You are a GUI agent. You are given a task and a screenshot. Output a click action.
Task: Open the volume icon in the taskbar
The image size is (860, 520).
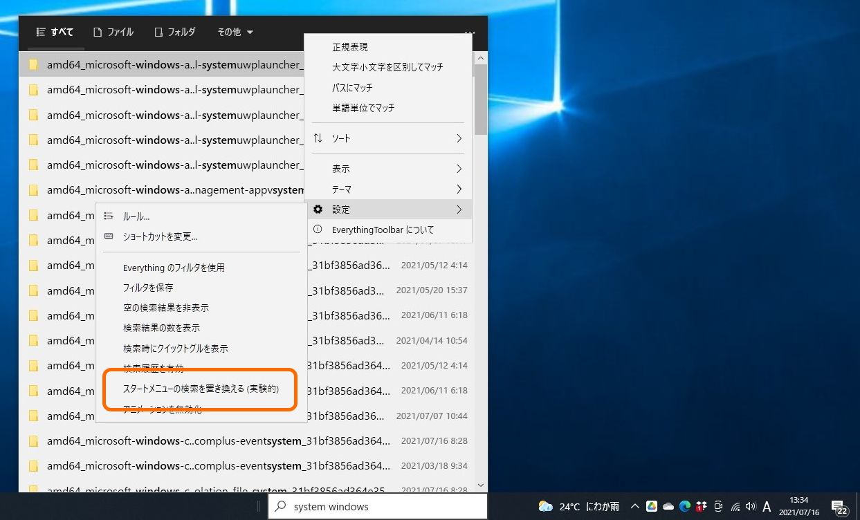752,507
